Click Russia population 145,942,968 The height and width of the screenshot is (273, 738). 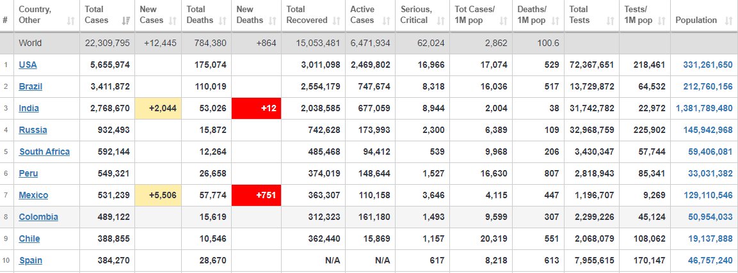(707, 130)
